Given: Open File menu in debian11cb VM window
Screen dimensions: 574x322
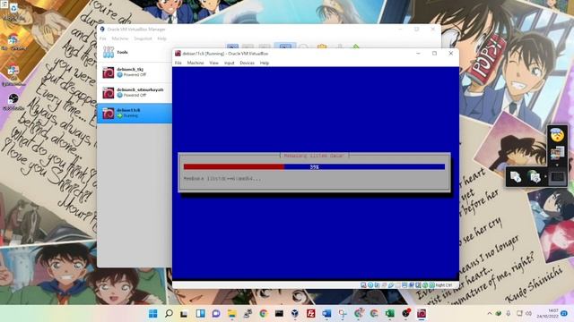Looking at the screenshot, I should 178,63.
